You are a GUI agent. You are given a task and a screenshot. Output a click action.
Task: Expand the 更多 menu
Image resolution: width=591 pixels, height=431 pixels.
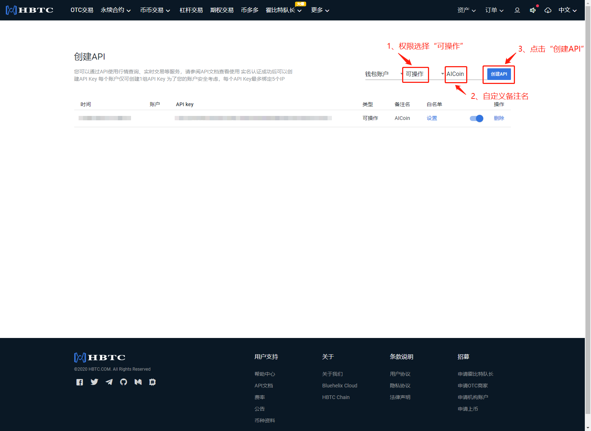(320, 10)
